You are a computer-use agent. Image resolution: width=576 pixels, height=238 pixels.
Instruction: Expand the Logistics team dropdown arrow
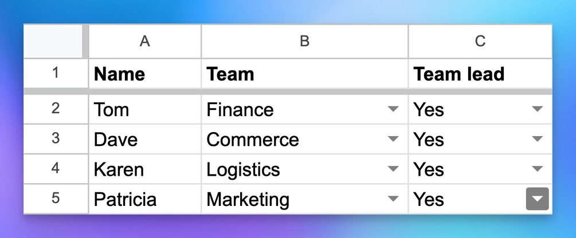point(393,169)
